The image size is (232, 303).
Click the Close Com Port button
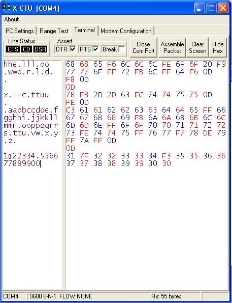(144, 47)
